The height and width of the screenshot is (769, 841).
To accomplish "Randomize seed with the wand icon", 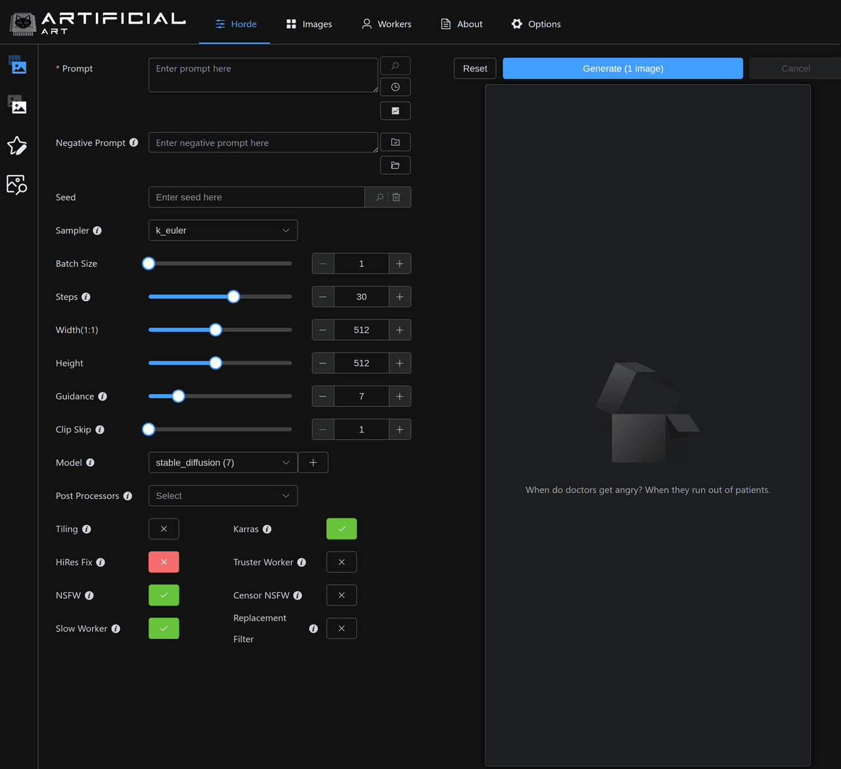I will coord(380,197).
